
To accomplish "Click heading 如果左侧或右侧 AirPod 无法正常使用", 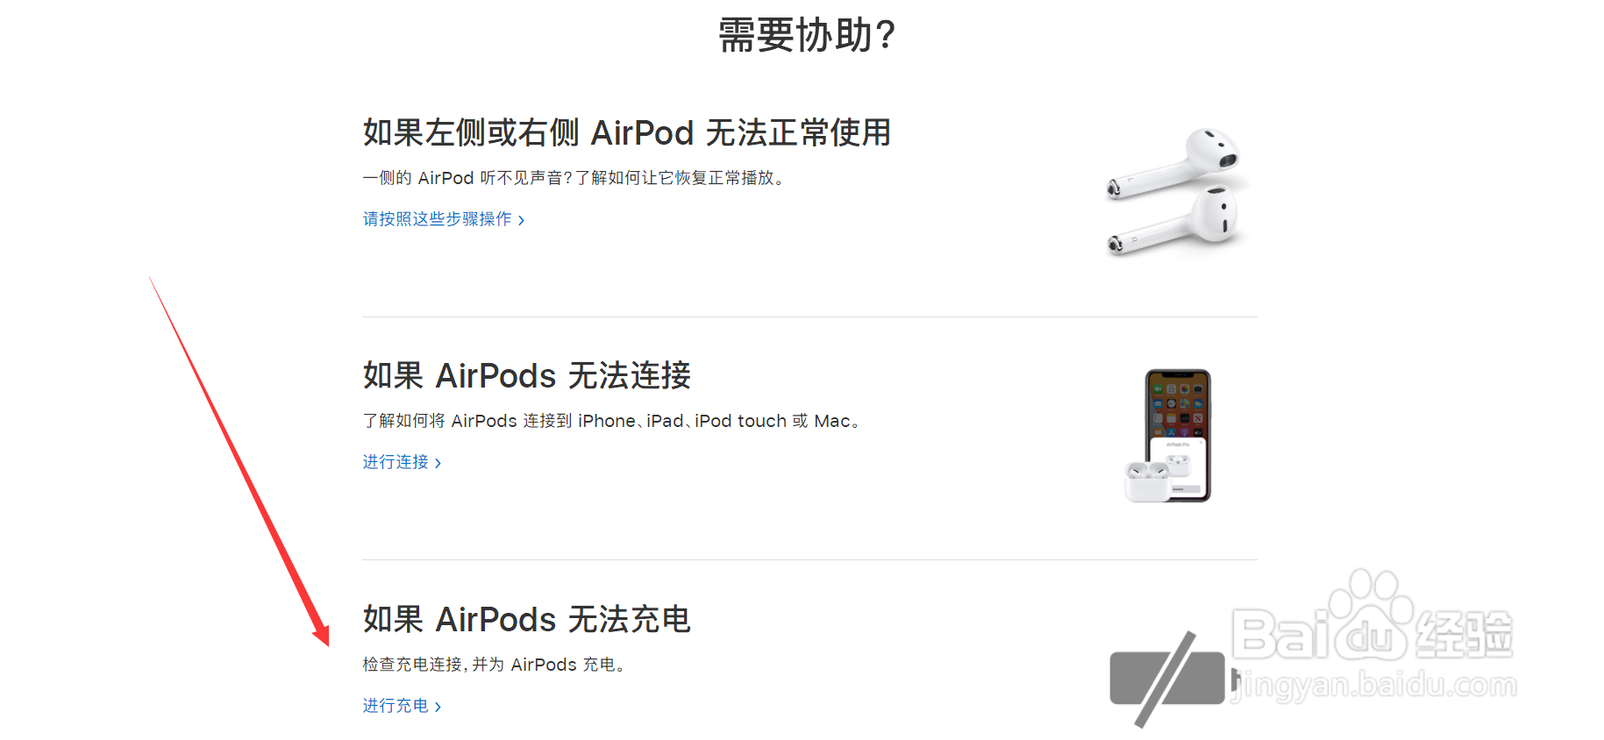I will tap(626, 133).
